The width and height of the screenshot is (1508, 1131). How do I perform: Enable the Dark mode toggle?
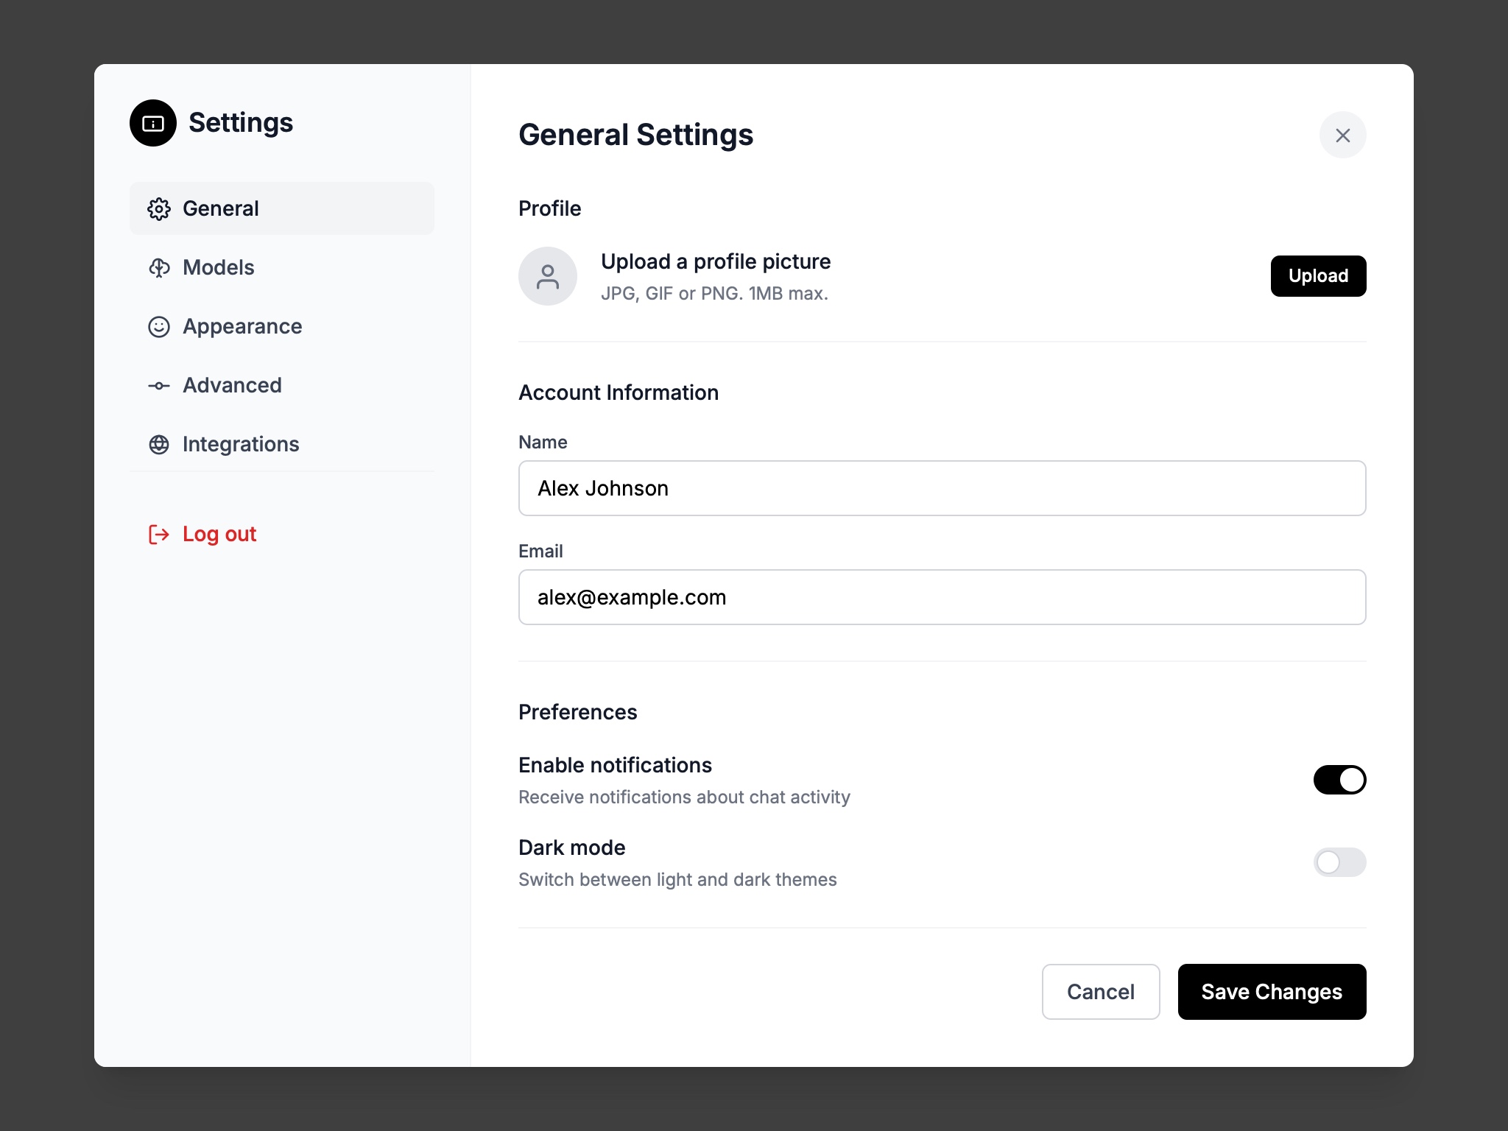[1339, 862]
